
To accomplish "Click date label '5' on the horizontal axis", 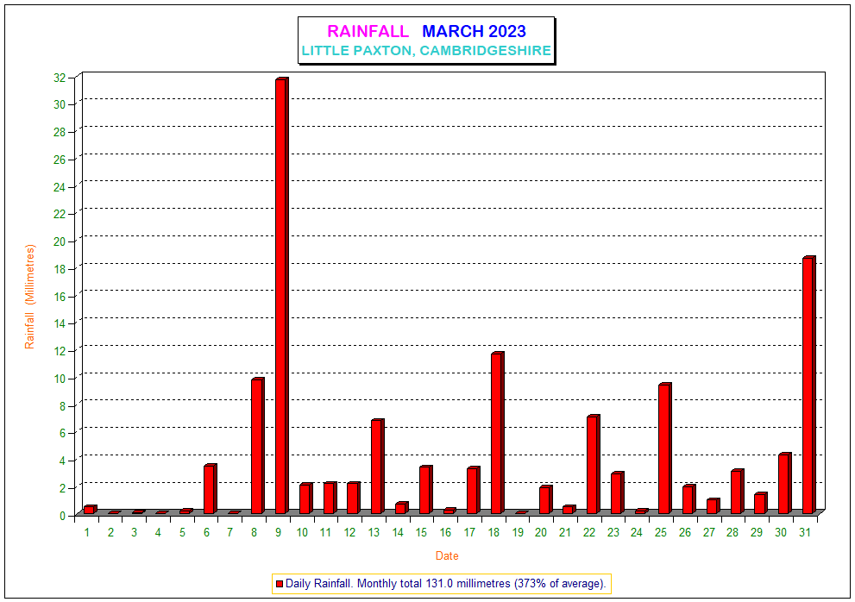I will point(182,532).
